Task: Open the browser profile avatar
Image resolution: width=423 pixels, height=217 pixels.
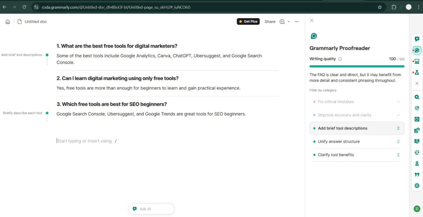Action: [409, 7]
